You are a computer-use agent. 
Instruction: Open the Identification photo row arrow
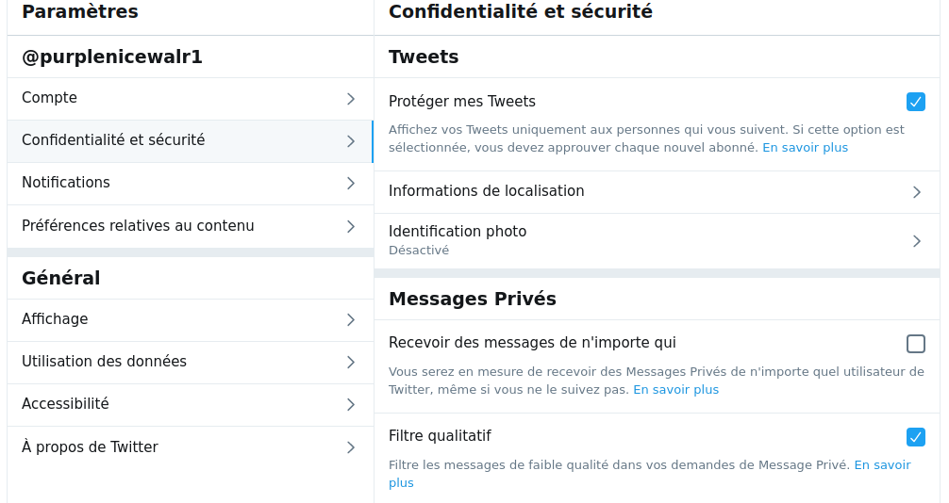coord(917,241)
